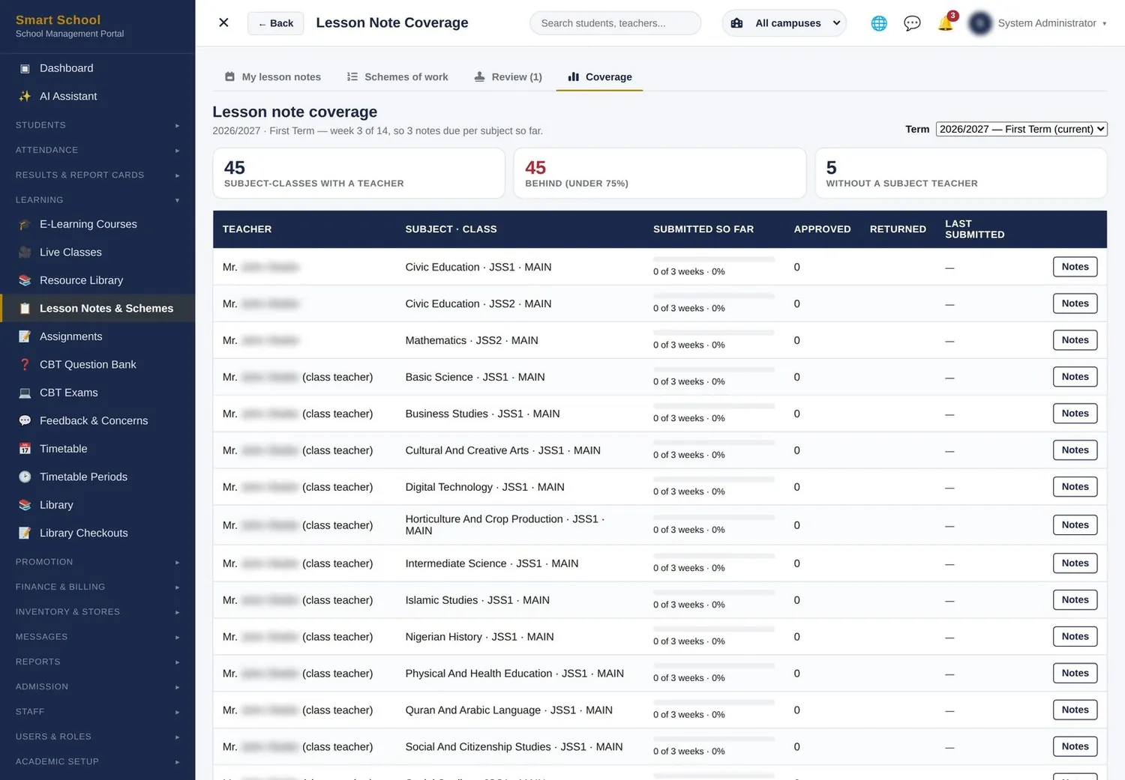Focus the search students, teachers field
This screenshot has width=1125, height=780.
tap(615, 23)
